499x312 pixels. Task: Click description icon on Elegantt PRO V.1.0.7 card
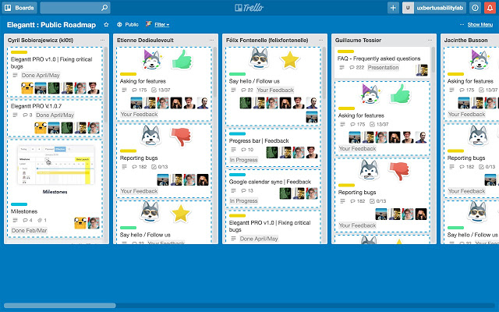pyautogui.click(x=15, y=115)
